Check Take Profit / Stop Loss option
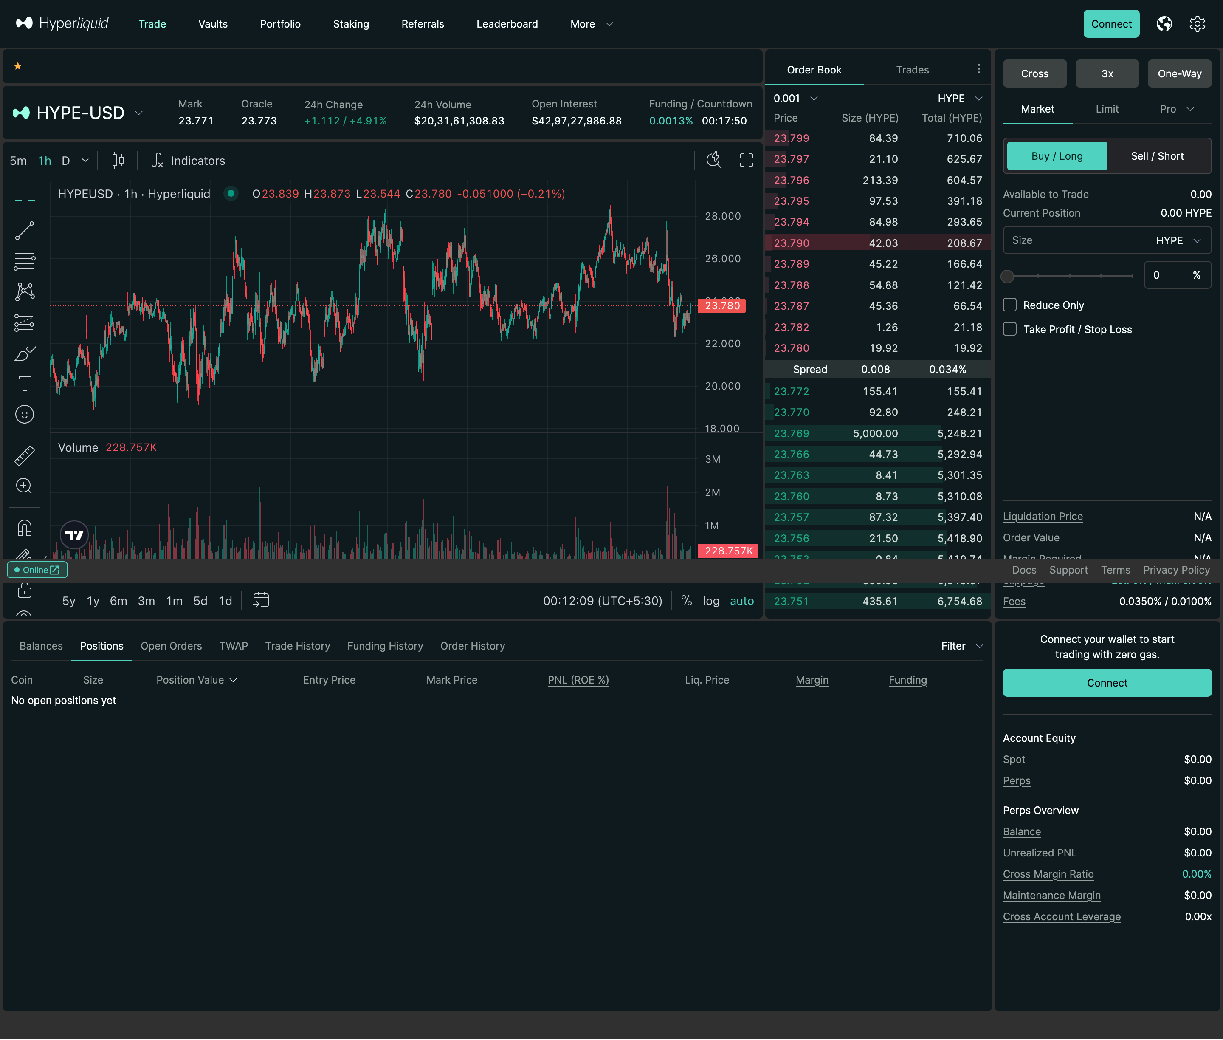Image resolution: width=1223 pixels, height=1040 pixels. click(x=1011, y=329)
